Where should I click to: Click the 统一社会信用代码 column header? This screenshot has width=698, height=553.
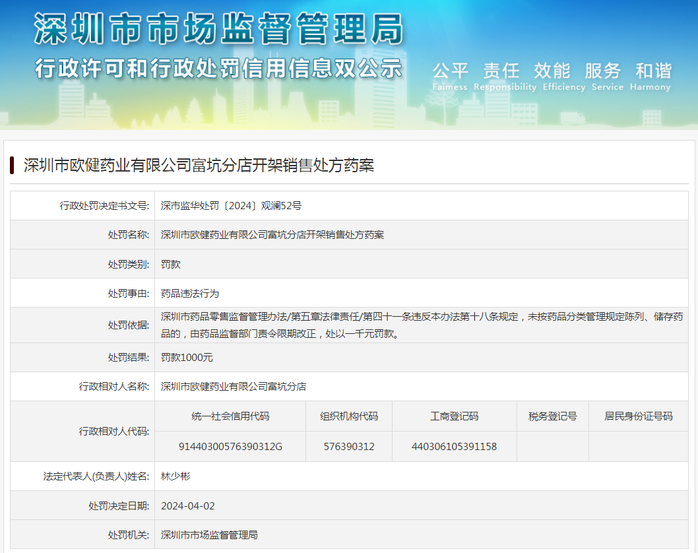point(230,416)
